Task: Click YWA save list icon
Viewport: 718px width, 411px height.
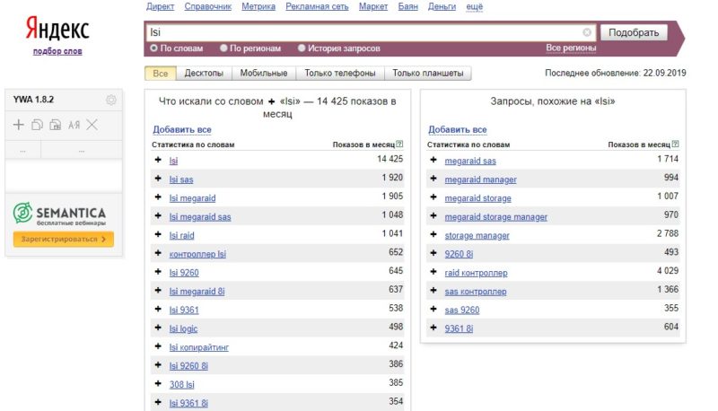Action: (x=56, y=125)
